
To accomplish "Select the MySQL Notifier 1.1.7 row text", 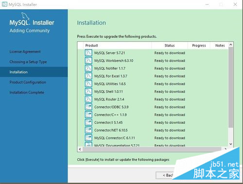I will pos(110,68).
